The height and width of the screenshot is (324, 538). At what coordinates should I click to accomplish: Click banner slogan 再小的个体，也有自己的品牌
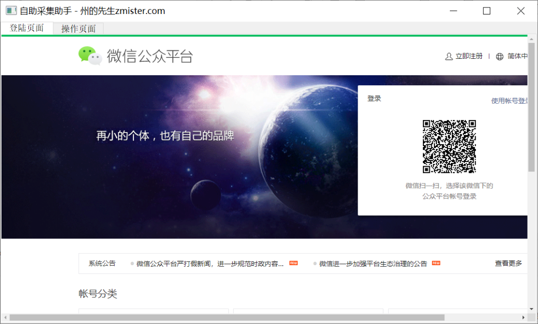coord(165,136)
